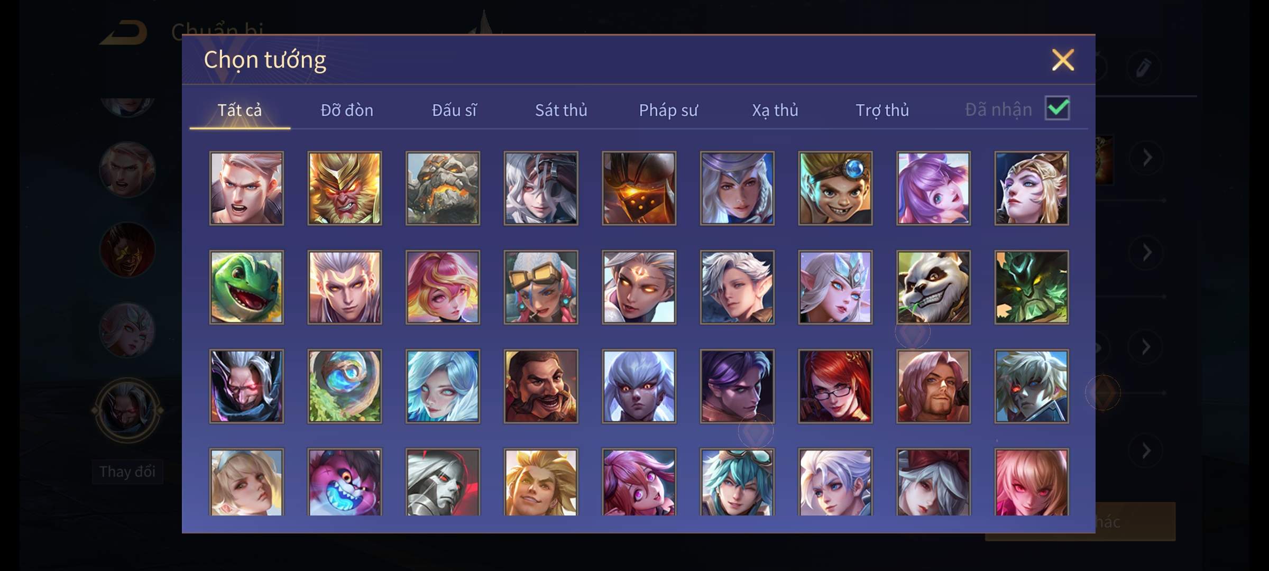Open the Trợ thủ tab
Image resolution: width=1269 pixels, height=571 pixels.
pyautogui.click(x=882, y=110)
